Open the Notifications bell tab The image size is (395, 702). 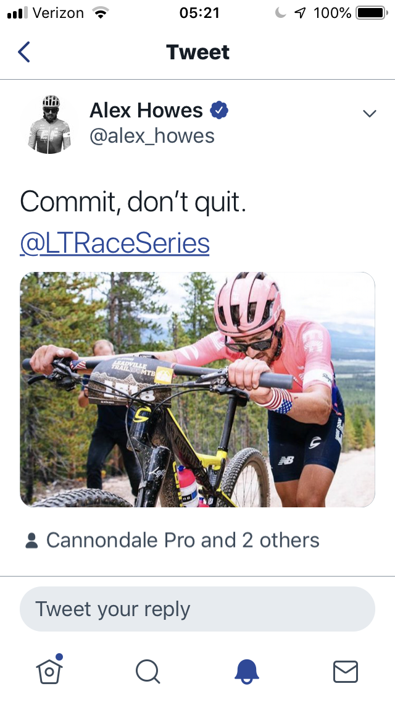[x=247, y=671]
